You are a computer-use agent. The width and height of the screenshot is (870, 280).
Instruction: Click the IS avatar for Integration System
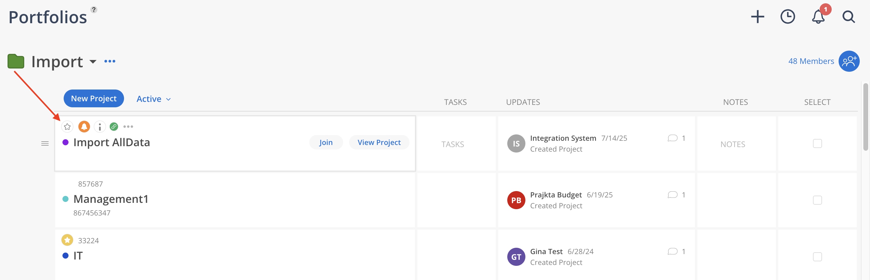pos(516,143)
